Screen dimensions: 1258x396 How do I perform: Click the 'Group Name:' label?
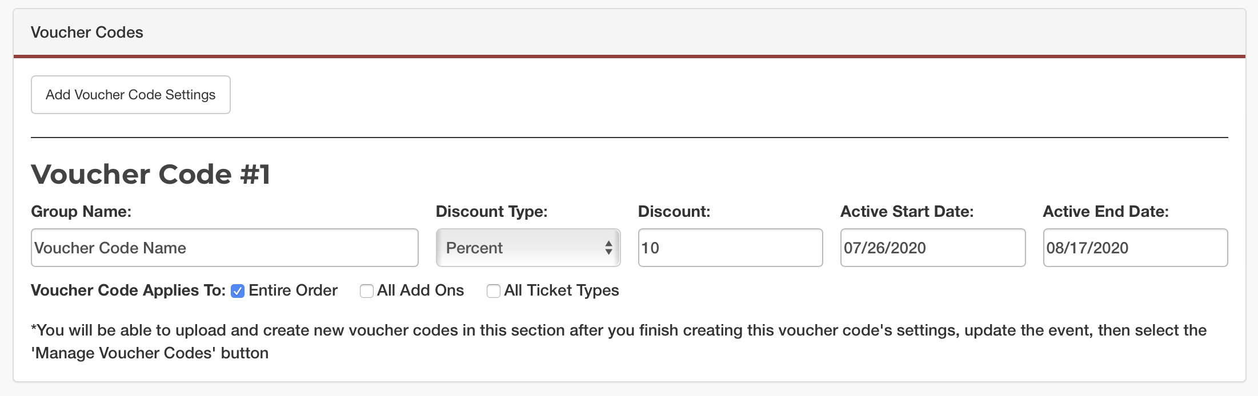81,212
